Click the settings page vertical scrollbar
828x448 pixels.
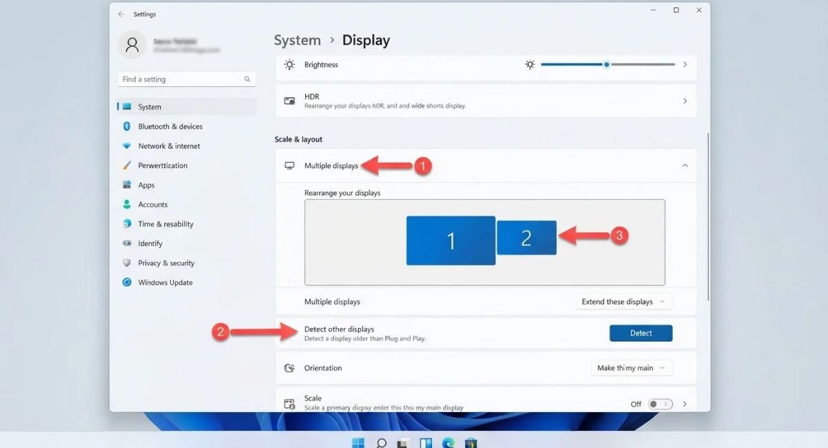point(708,217)
